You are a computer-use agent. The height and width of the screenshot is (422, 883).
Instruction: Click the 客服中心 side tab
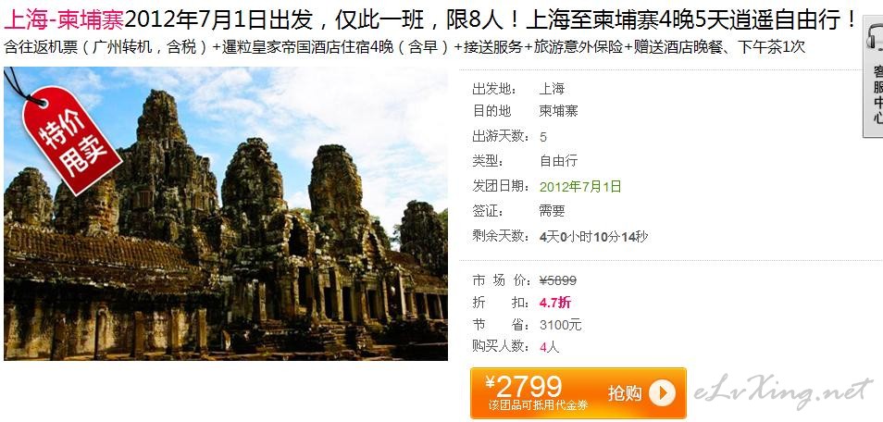pyautogui.click(x=874, y=76)
